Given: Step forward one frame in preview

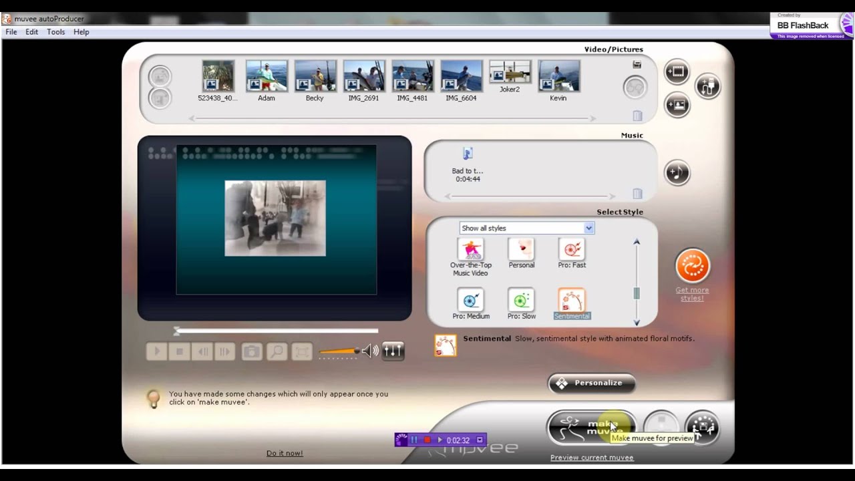Looking at the screenshot, I should 225,351.
